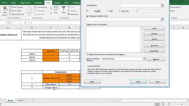Screen dimensions: 189x106
Task: Open the Home ribbon tab
Action: (4, 3)
